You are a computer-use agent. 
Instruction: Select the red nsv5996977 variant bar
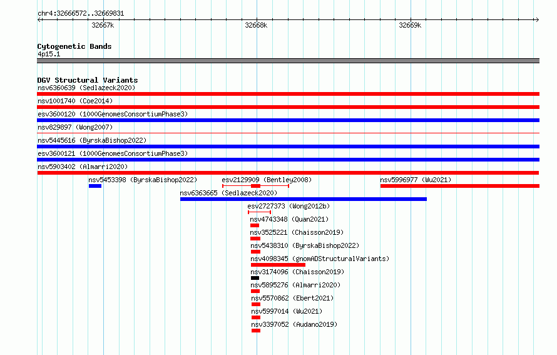pos(460,186)
